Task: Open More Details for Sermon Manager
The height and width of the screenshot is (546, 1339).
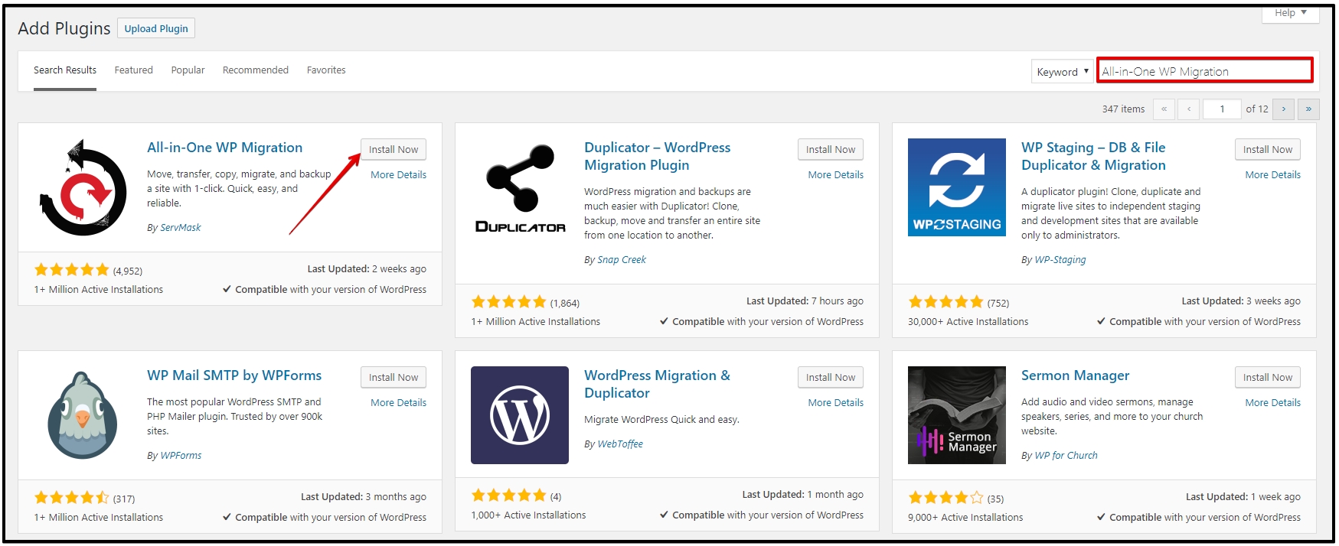Action: tap(1273, 402)
